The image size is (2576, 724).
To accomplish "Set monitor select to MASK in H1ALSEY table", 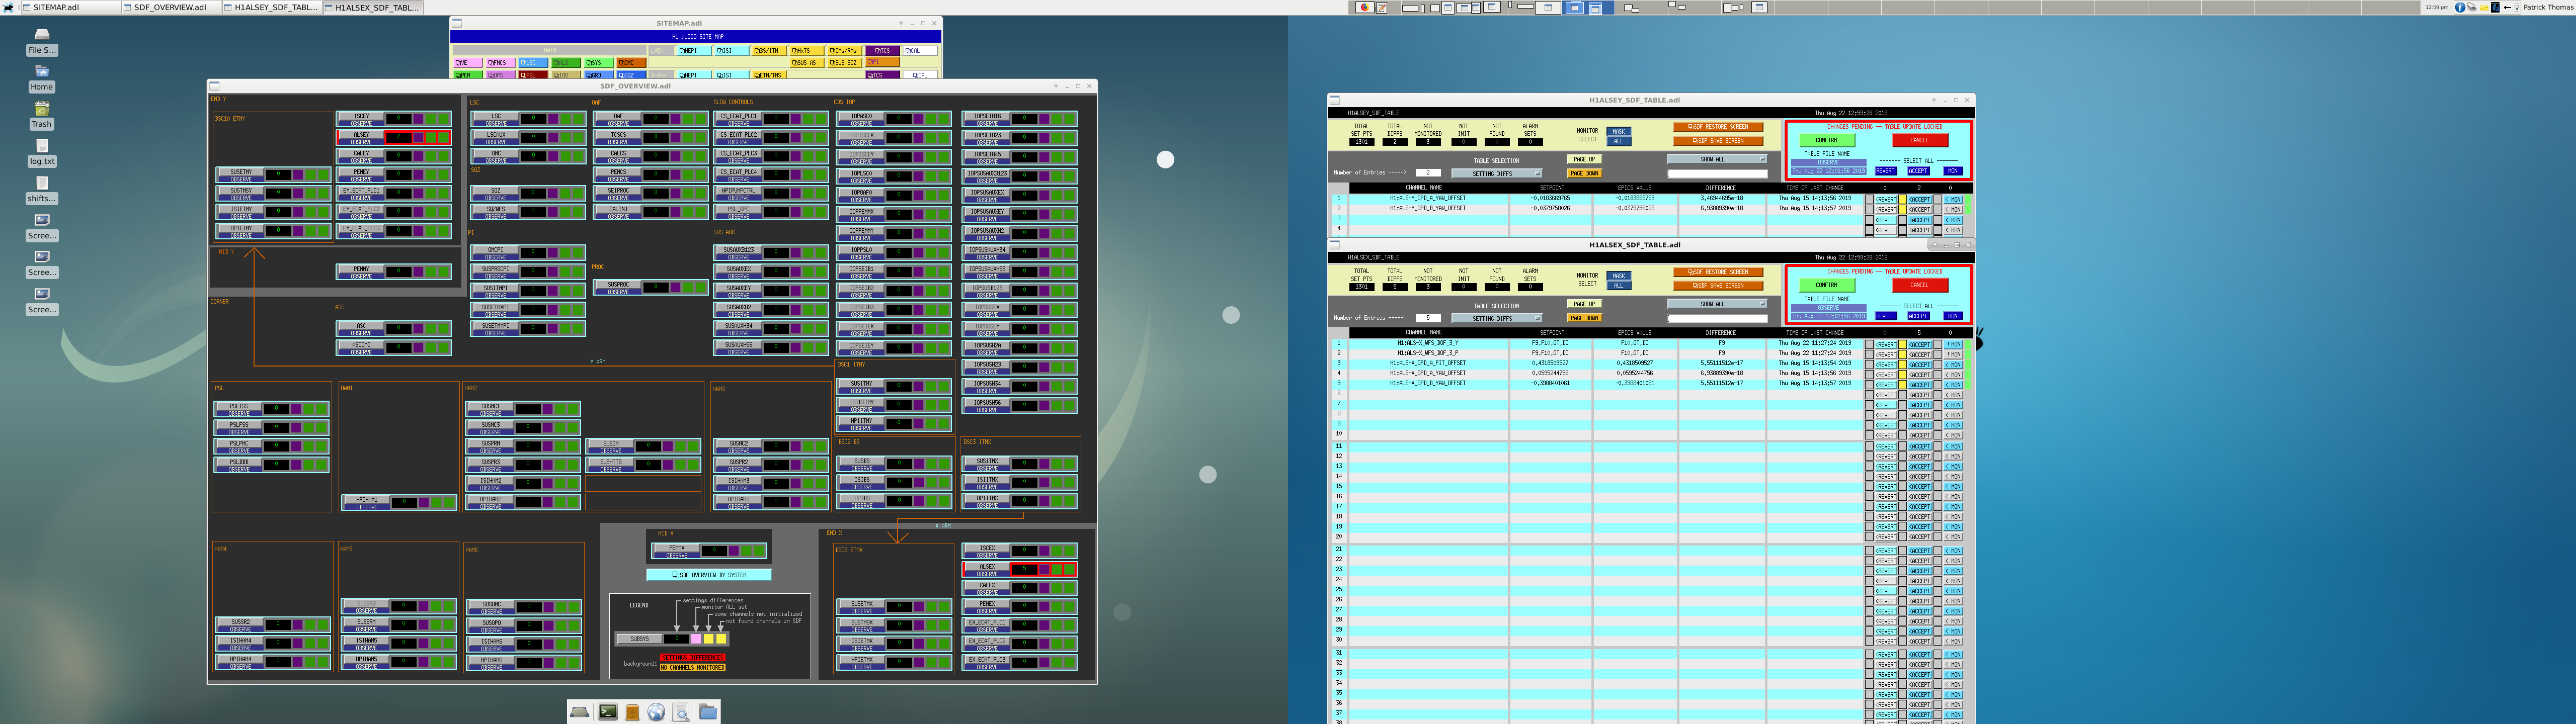I will click(x=1618, y=131).
